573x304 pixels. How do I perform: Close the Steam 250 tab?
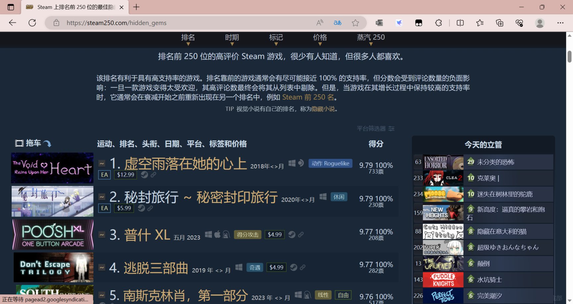(x=122, y=7)
